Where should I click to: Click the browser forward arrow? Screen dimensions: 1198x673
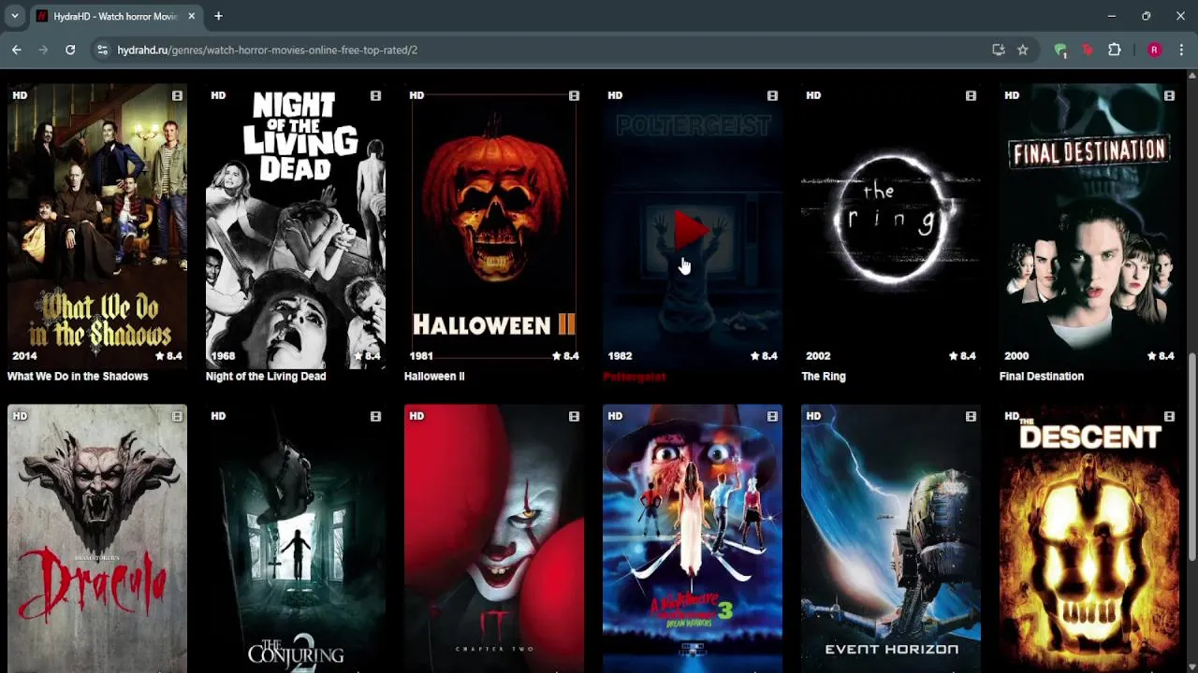coord(43,50)
